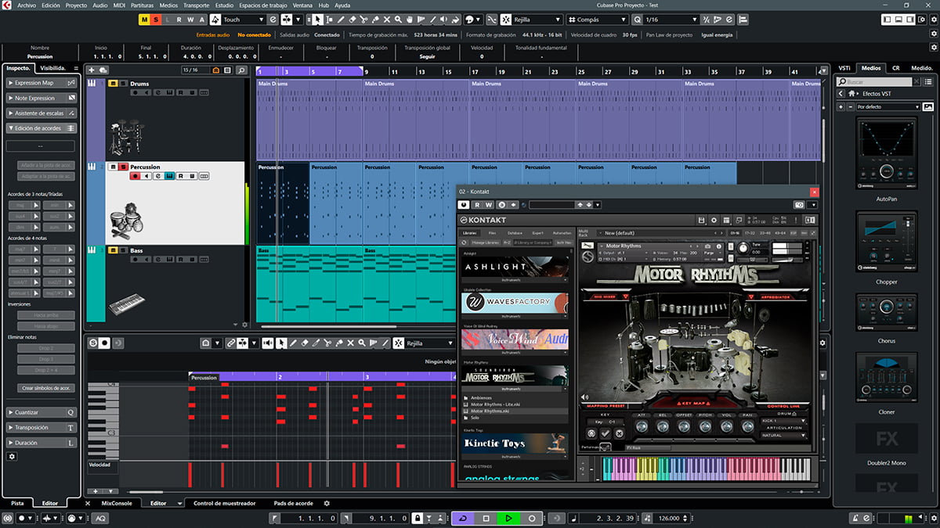
Task: Open Pads de acorde tab
Action: click(x=293, y=503)
